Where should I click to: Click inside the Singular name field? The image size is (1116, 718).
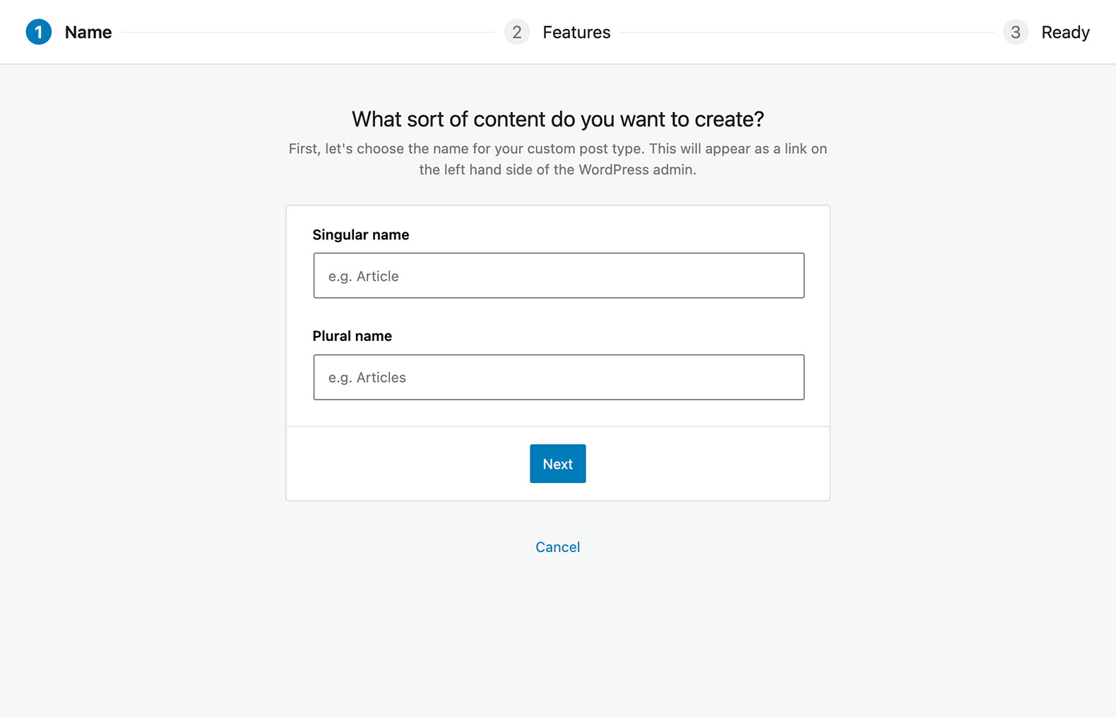pyautogui.click(x=558, y=275)
